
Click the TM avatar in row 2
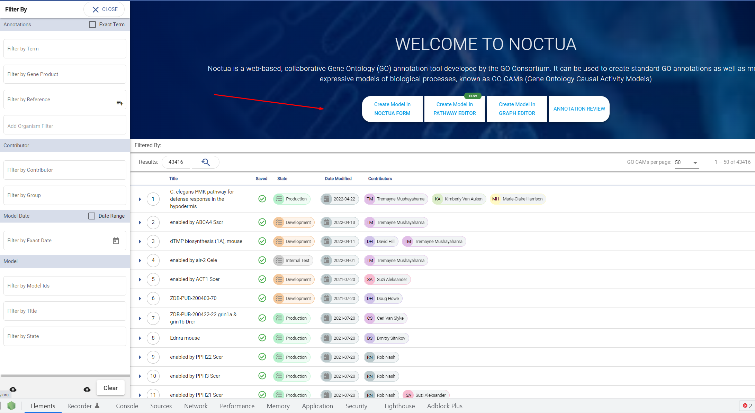pyautogui.click(x=370, y=223)
